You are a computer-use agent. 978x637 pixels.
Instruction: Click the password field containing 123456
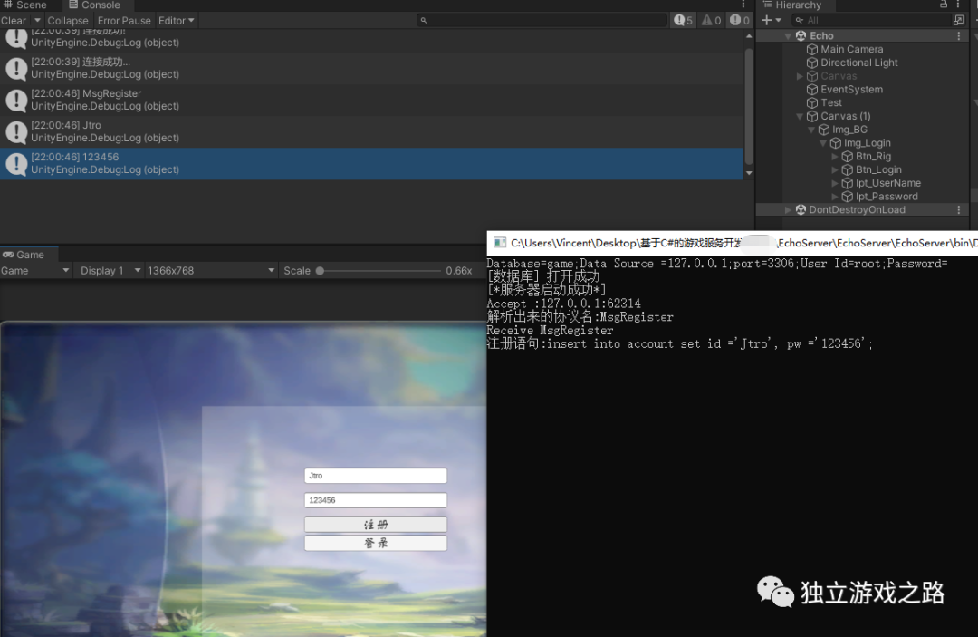[x=376, y=500]
